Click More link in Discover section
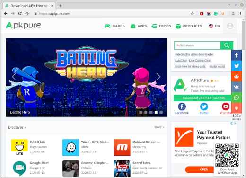 (159, 127)
